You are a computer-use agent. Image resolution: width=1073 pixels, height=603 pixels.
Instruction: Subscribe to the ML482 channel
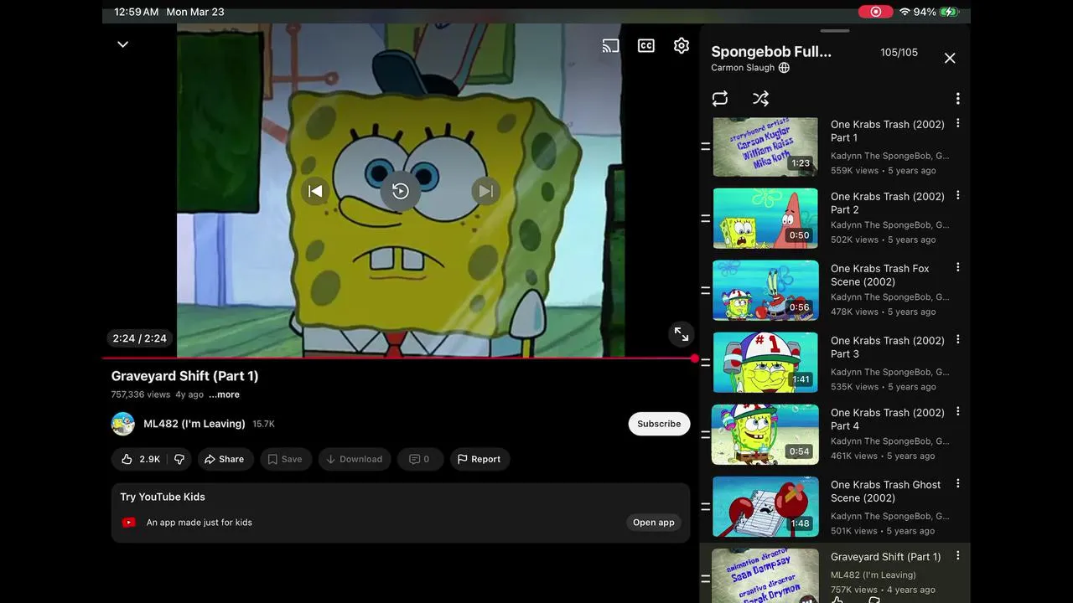[659, 424]
